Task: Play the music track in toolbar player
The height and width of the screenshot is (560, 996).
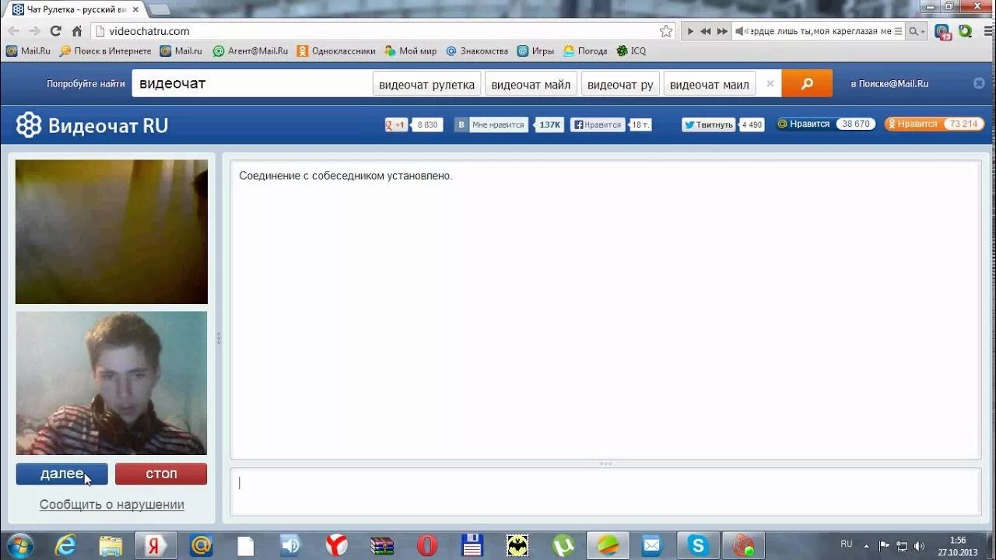Action: click(690, 31)
